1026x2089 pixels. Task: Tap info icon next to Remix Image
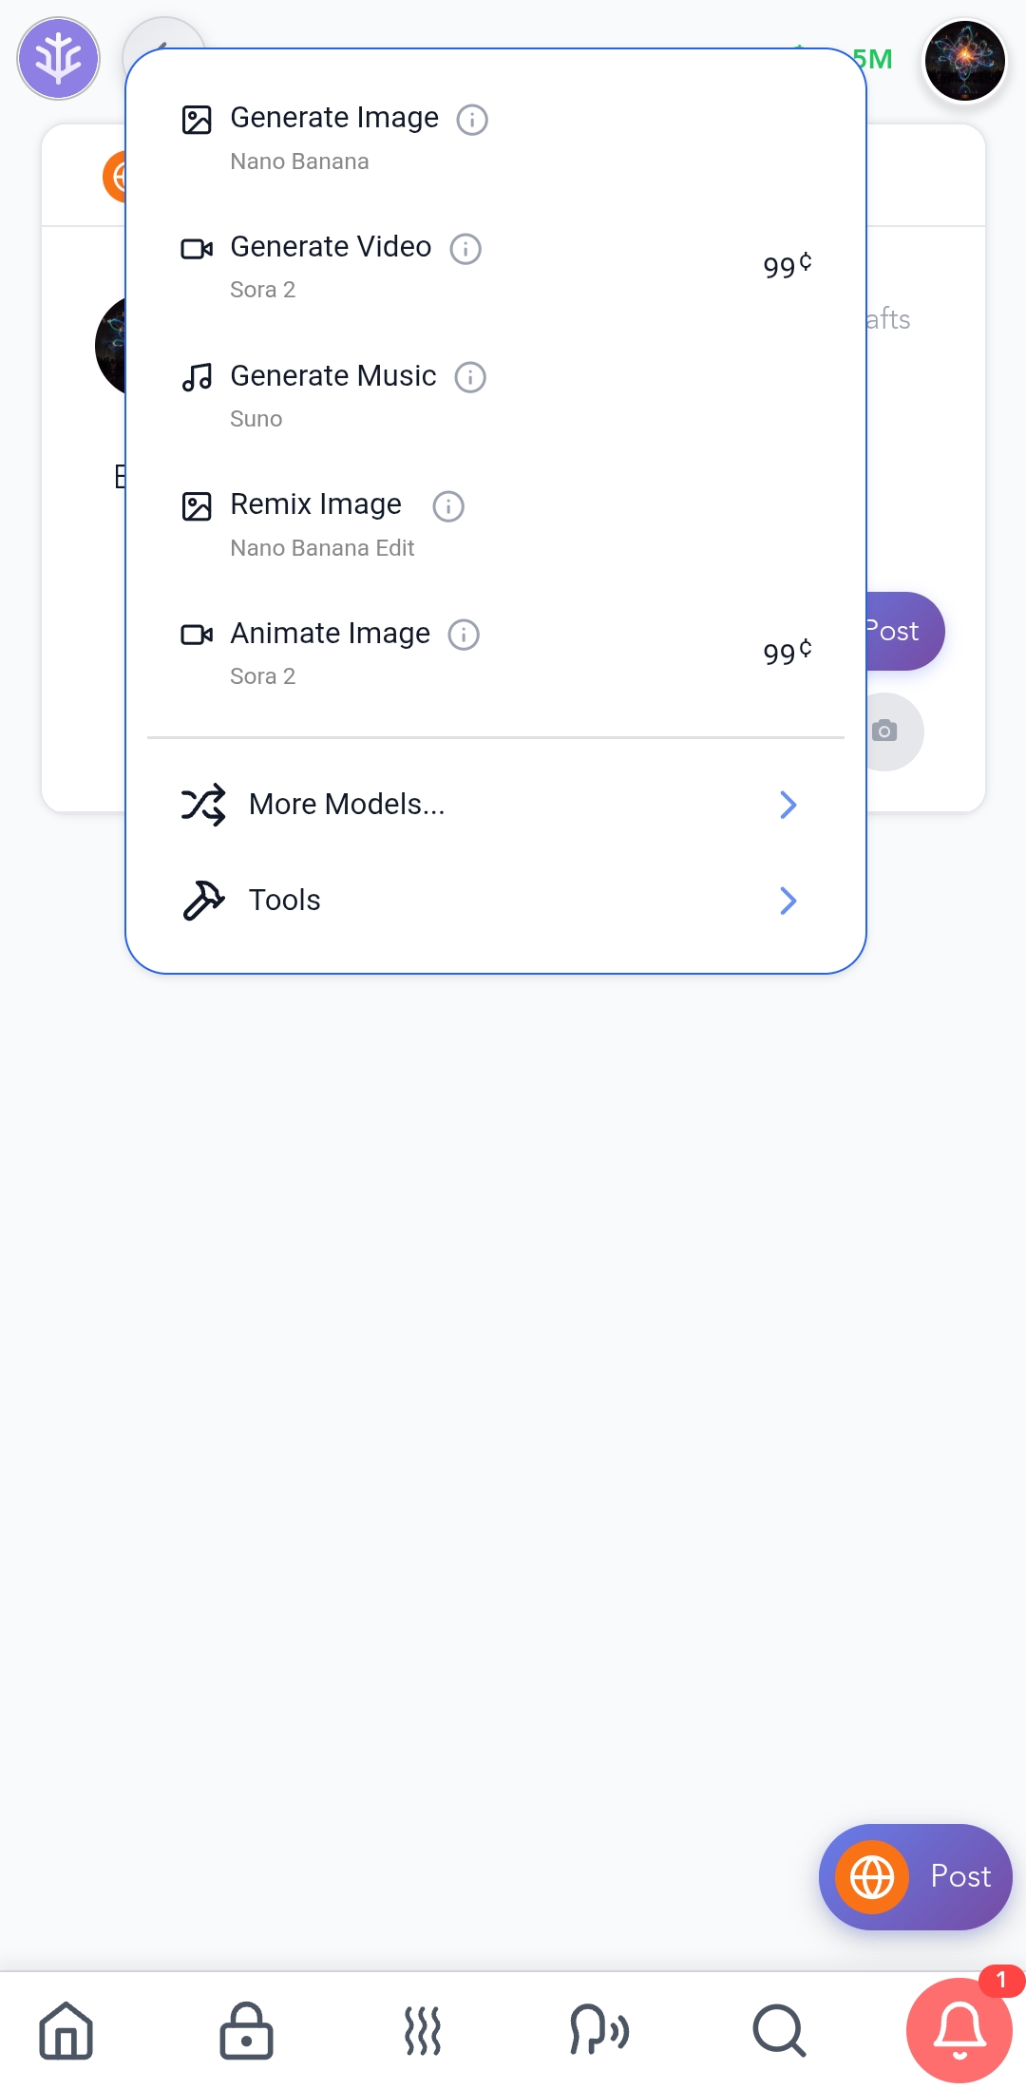point(448,506)
